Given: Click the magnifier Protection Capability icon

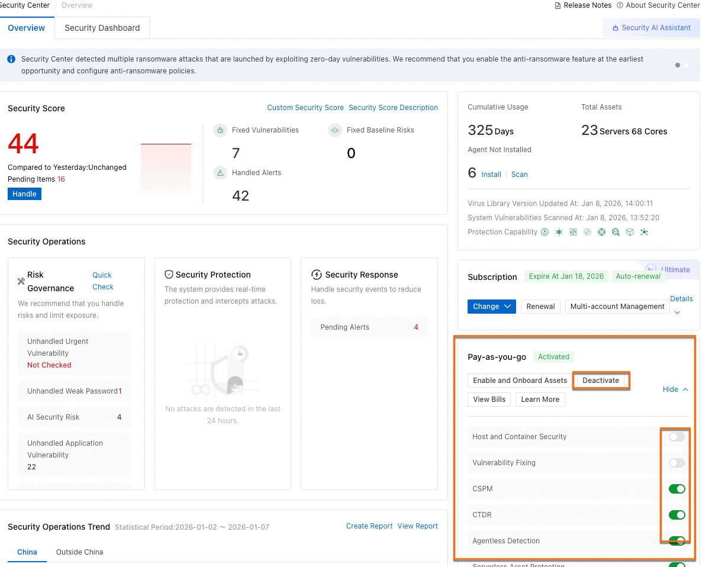Looking at the screenshot, I should point(616,232).
